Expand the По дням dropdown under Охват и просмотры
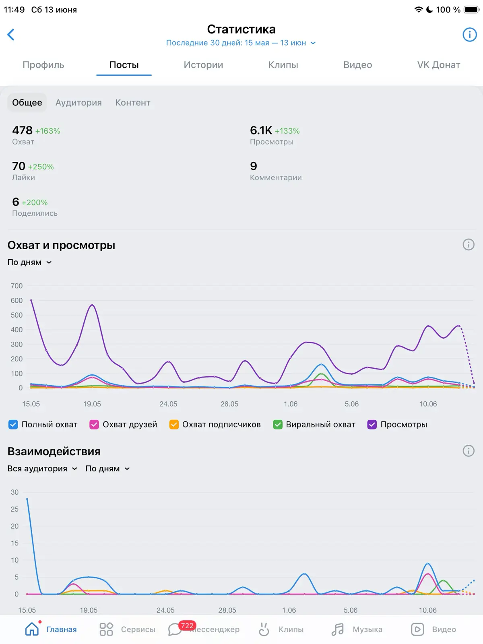 pyautogui.click(x=30, y=262)
